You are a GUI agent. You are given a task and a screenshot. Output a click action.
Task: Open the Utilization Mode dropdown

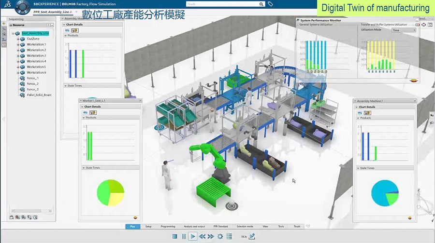[404, 30]
